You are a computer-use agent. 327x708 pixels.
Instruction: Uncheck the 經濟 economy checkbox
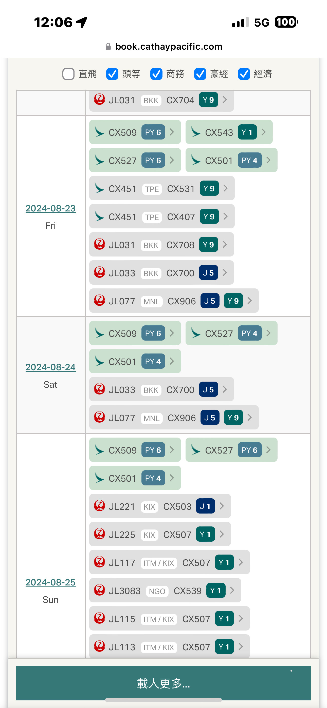point(244,74)
